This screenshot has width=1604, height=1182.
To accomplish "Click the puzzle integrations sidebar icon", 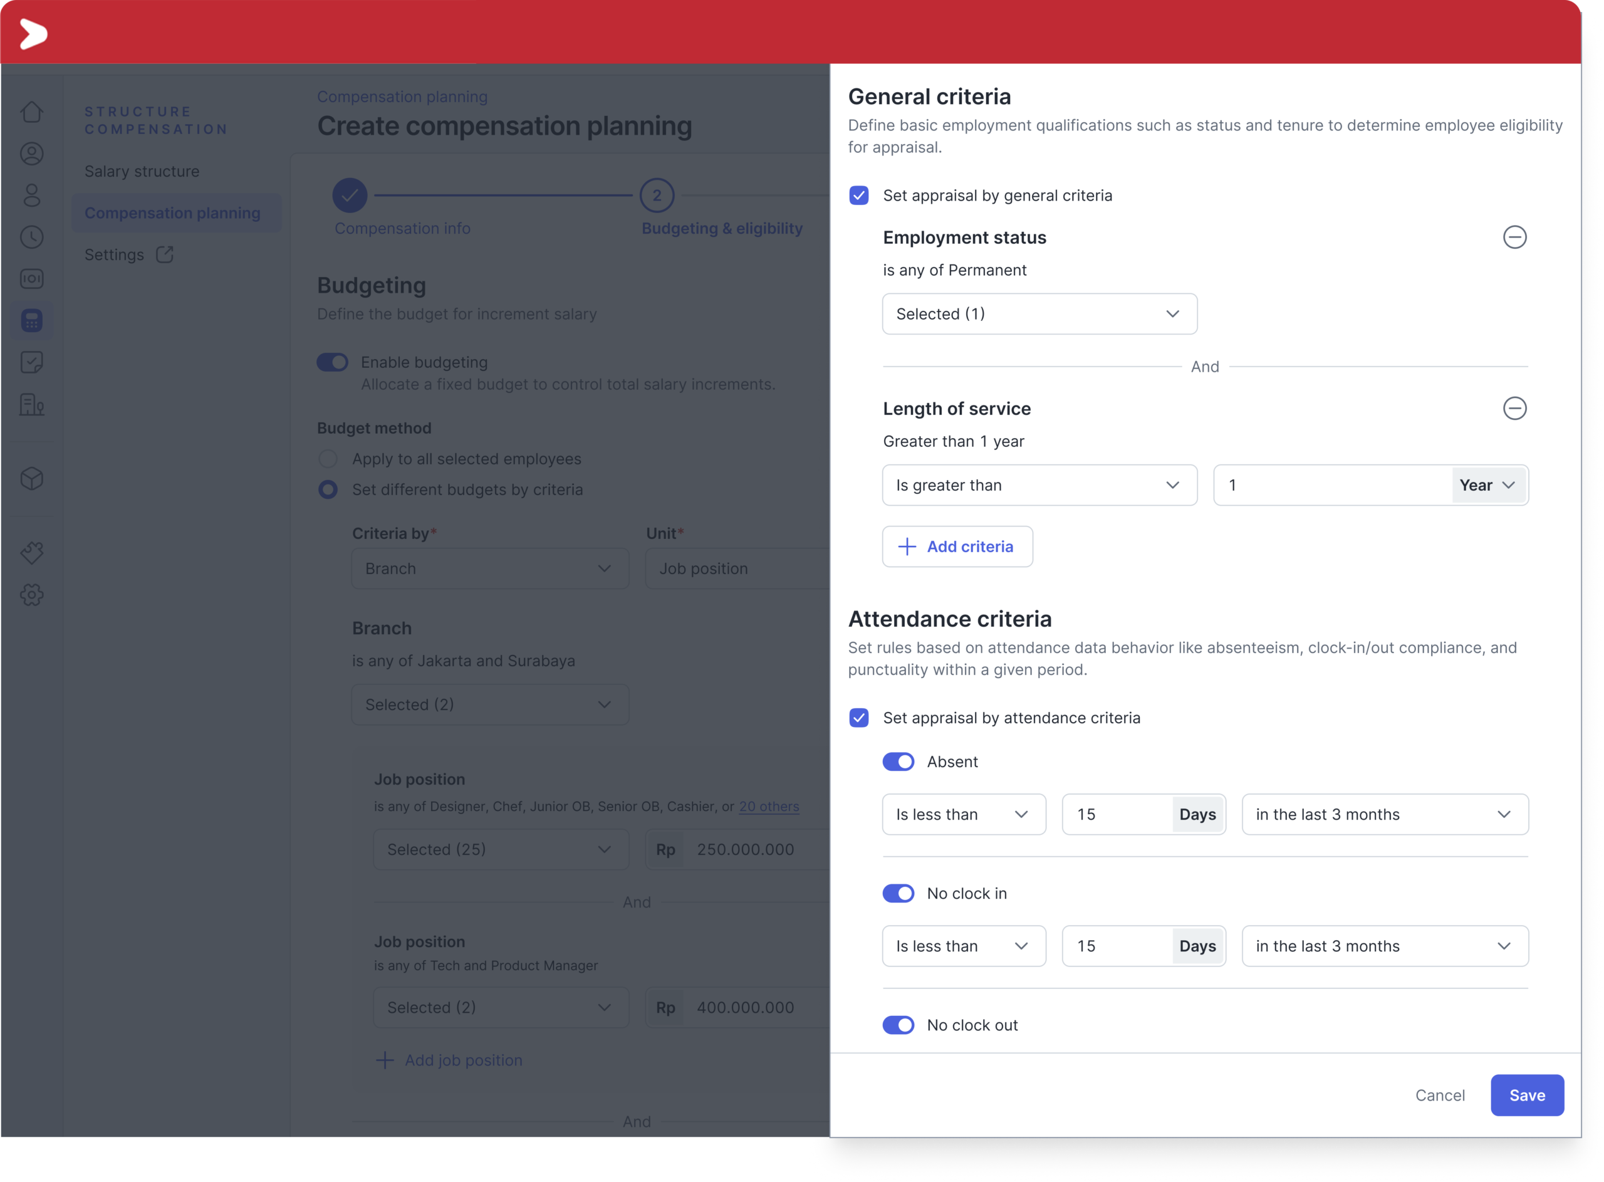I will click(x=31, y=552).
